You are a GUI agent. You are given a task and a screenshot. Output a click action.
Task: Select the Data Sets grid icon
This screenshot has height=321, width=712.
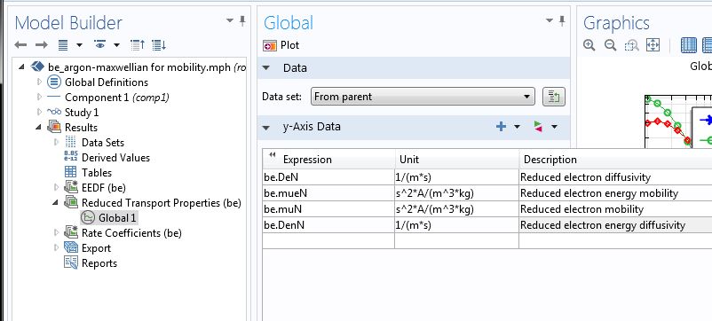71,142
